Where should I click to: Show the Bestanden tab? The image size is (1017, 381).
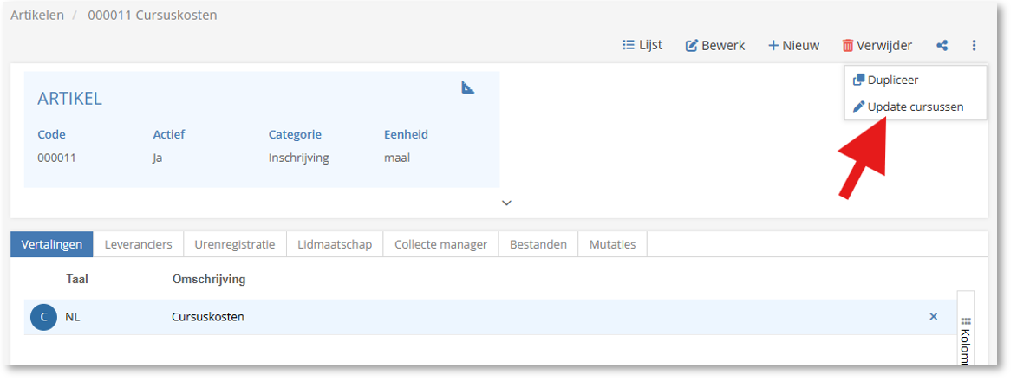538,244
